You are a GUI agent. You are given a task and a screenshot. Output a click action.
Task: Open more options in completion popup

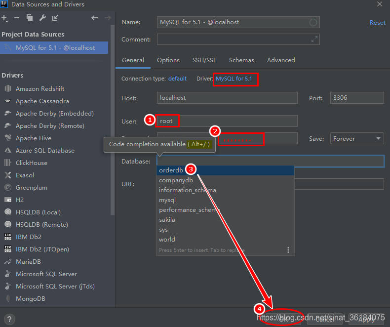click(x=288, y=250)
